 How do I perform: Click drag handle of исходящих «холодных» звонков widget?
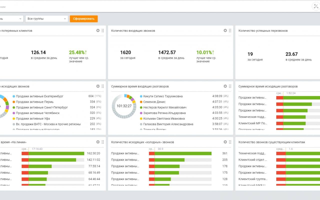coord(230,142)
